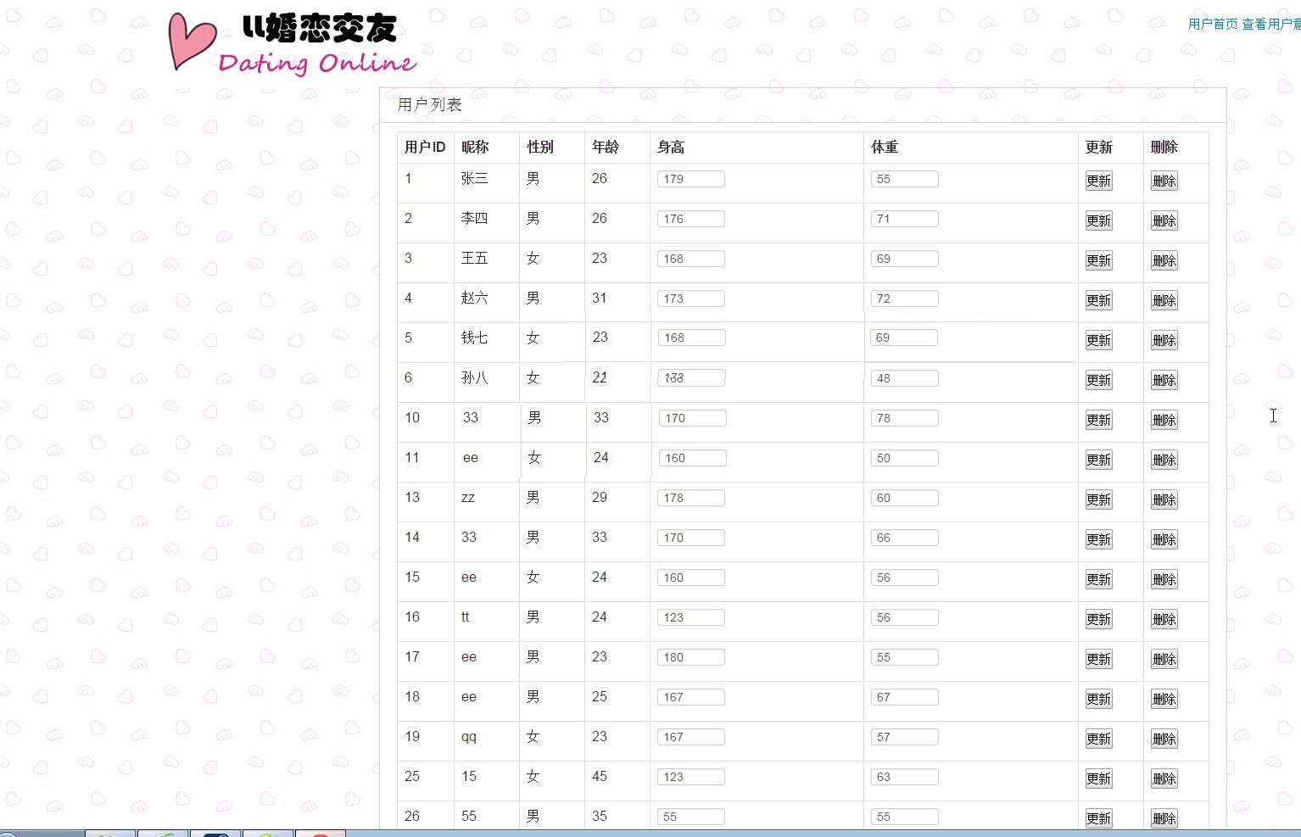Click the 用户ID column header
This screenshot has width=1301, height=837.
pyautogui.click(x=425, y=148)
